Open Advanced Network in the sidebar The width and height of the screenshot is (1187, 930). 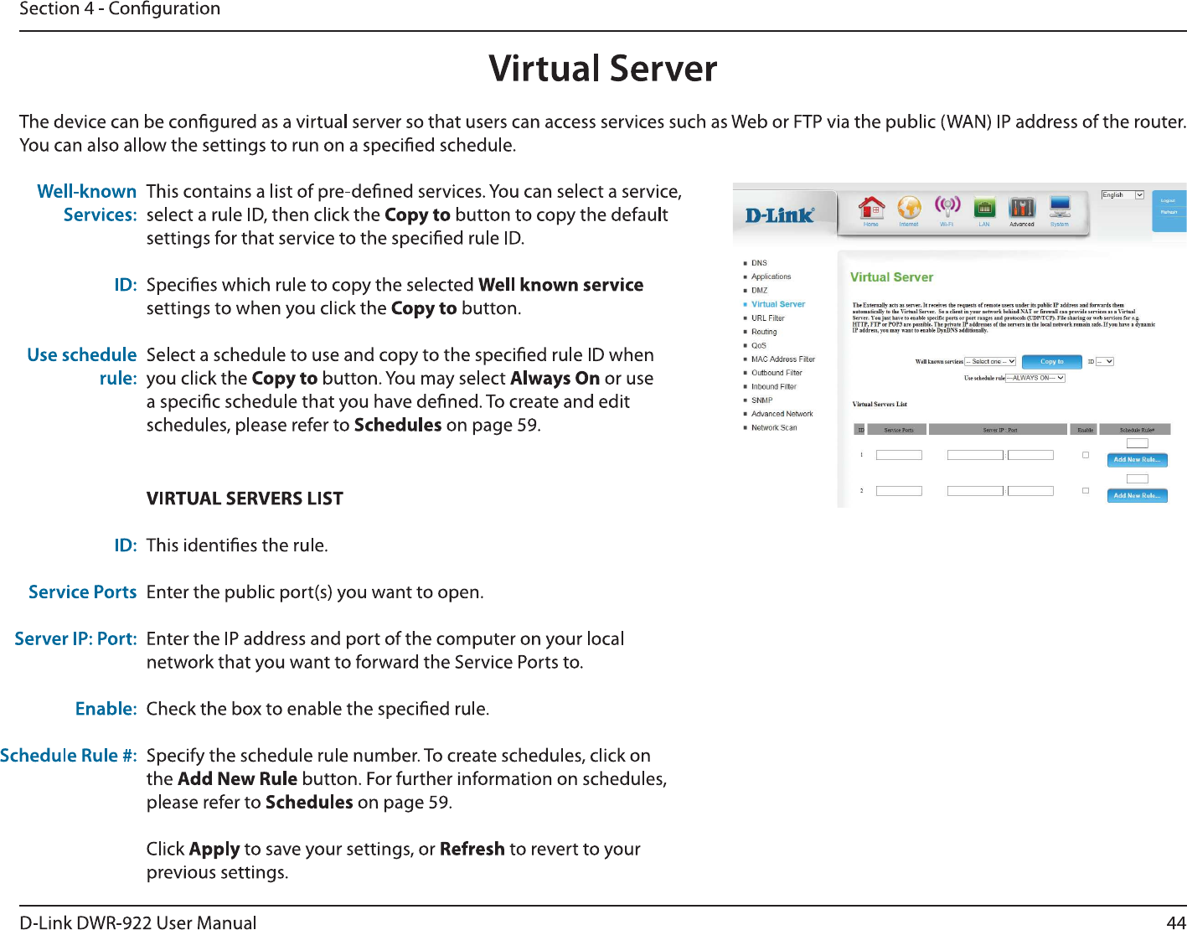coord(782,414)
